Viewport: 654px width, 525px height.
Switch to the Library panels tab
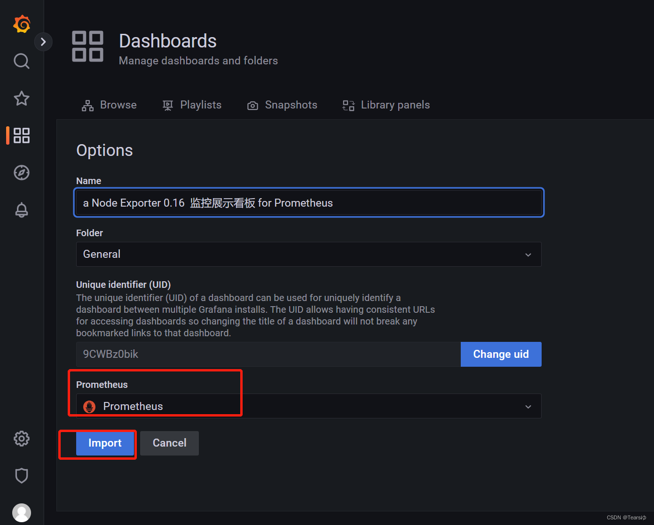tap(386, 105)
